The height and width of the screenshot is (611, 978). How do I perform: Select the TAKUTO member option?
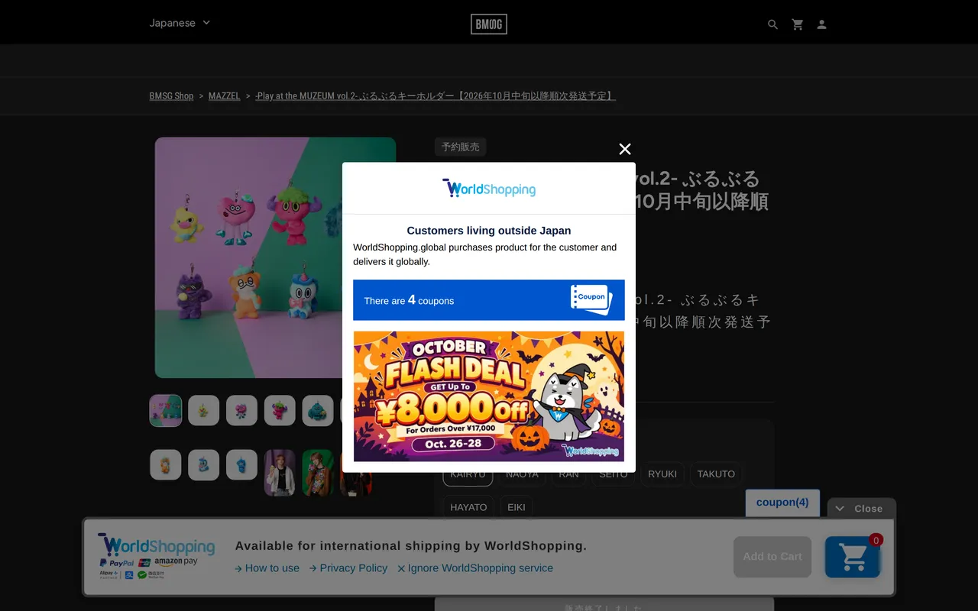click(716, 474)
